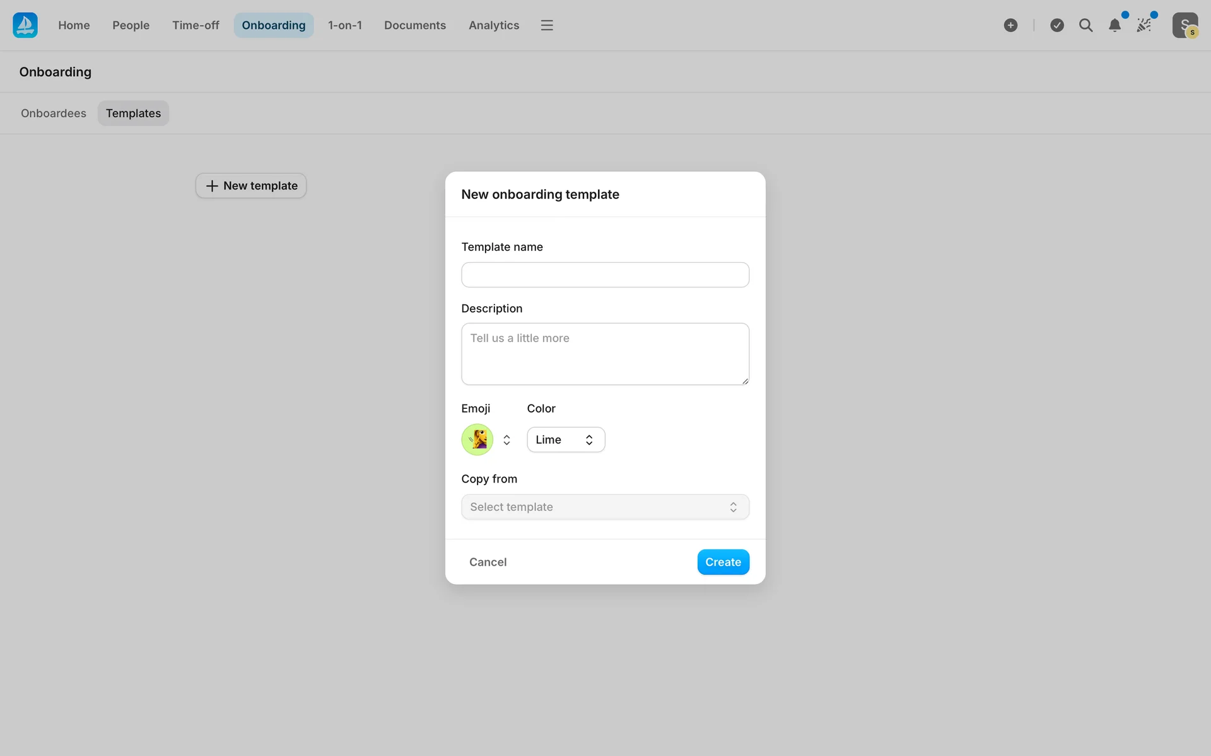Image resolution: width=1211 pixels, height=756 pixels.
Task: Open the notifications bell
Action: [1114, 25]
